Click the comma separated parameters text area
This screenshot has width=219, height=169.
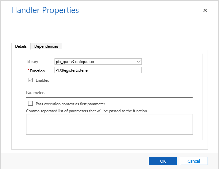(x=109, y=124)
